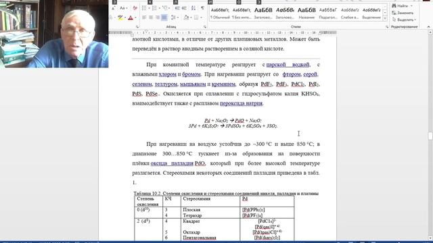Screen dimensions: 433x243
Task: Open the 'царской водкой' hyperlink
Action: coord(288,65)
